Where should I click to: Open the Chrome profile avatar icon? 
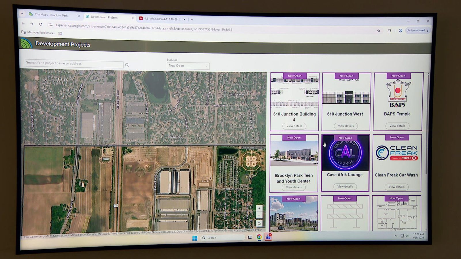[400, 31]
